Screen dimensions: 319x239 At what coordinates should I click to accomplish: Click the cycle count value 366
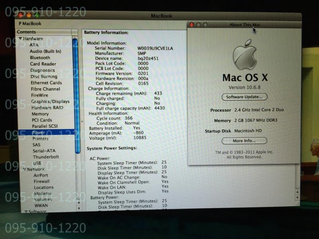point(128,118)
